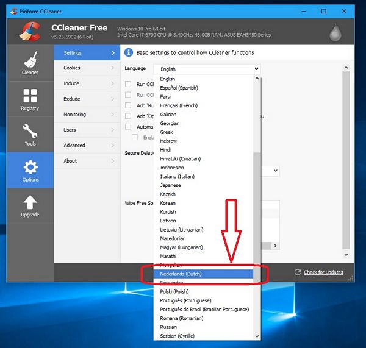Select the Settings tab

point(87,52)
